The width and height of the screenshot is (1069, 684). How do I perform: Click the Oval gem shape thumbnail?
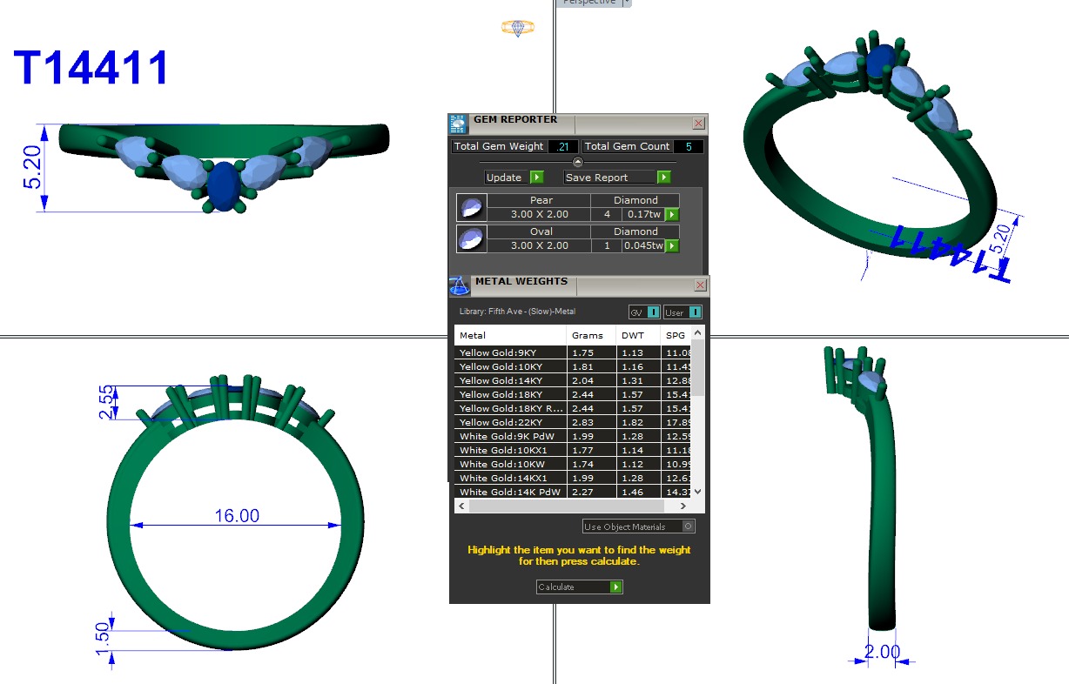[471, 238]
